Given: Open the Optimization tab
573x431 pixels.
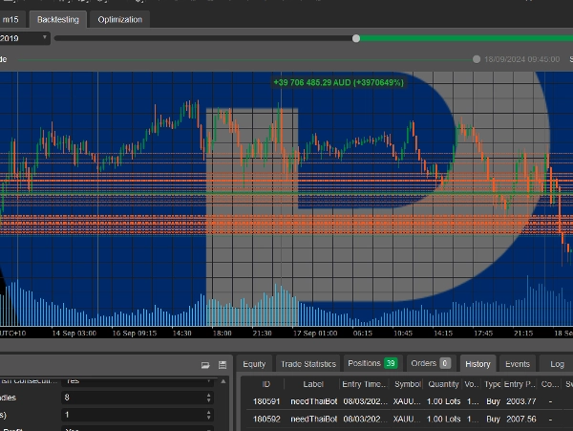Looking at the screenshot, I should (x=120, y=19).
